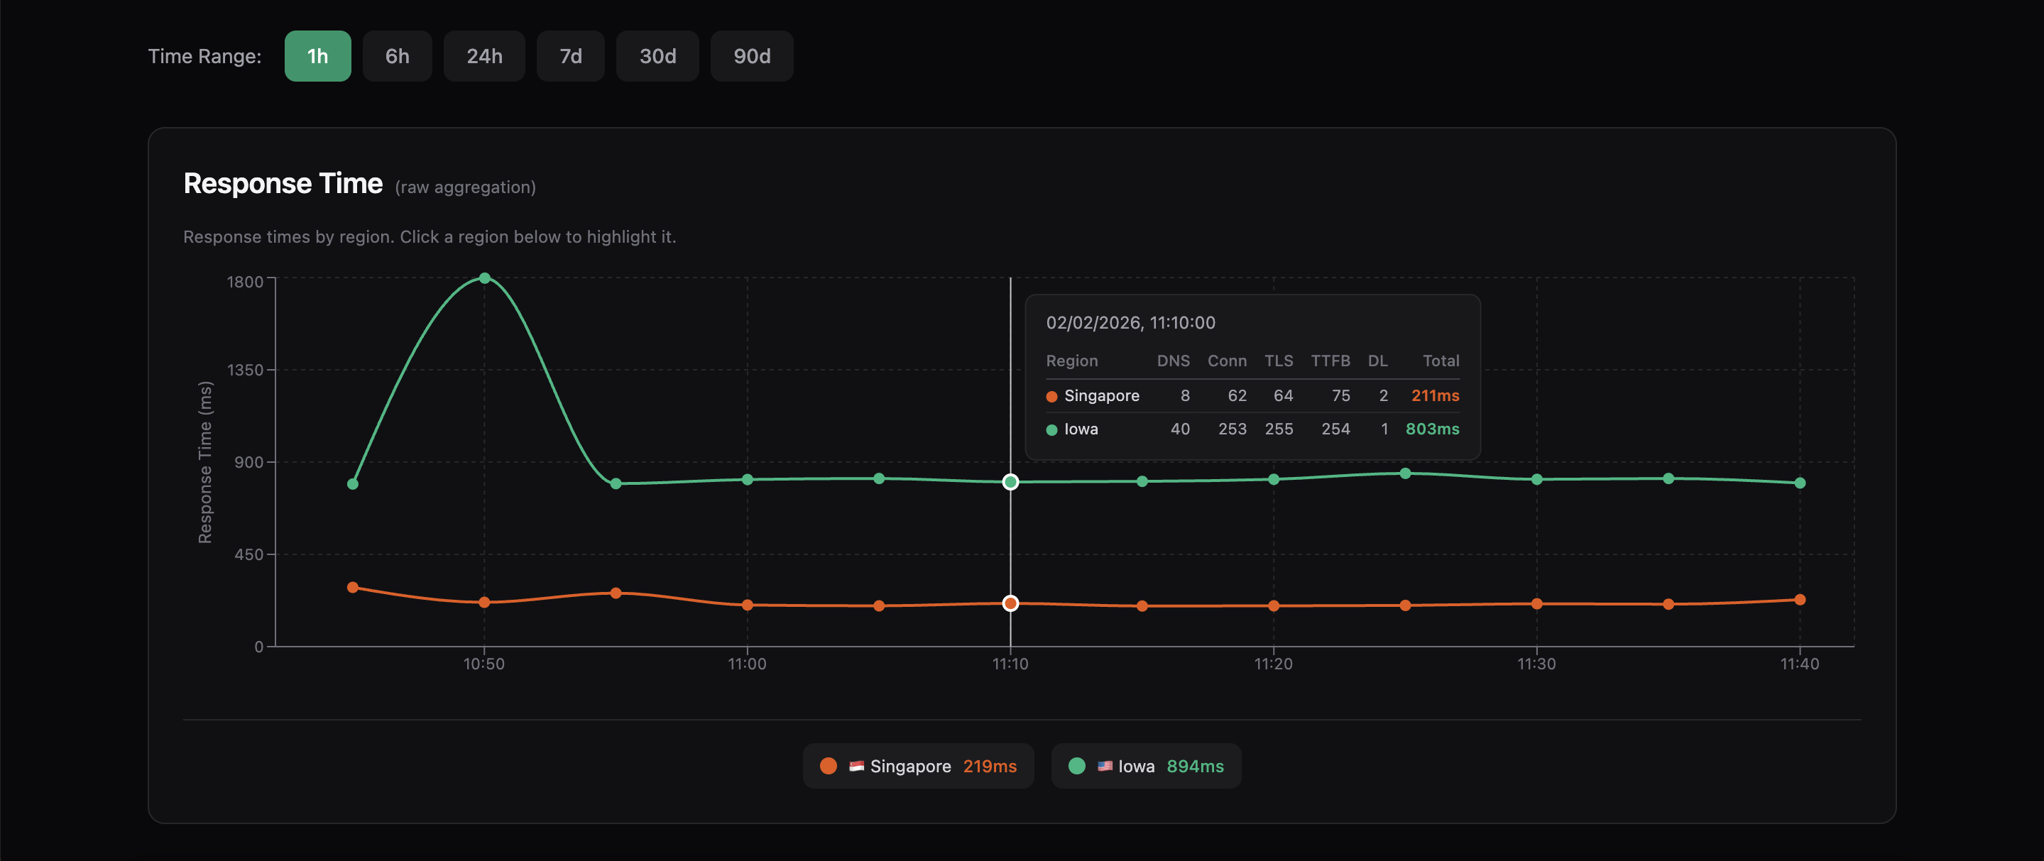This screenshot has height=861, width=2044.
Task: Choose the 24h time range
Action: point(484,56)
